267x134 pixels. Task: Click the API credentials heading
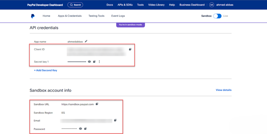[x=44, y=28]
